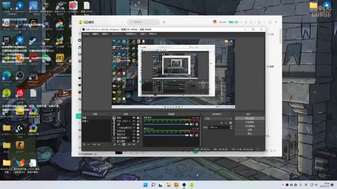The height and width of the screenshot is (189, 337).
Task: Mute the desktop audio speaker icon
Action: (x=192, y=124)
